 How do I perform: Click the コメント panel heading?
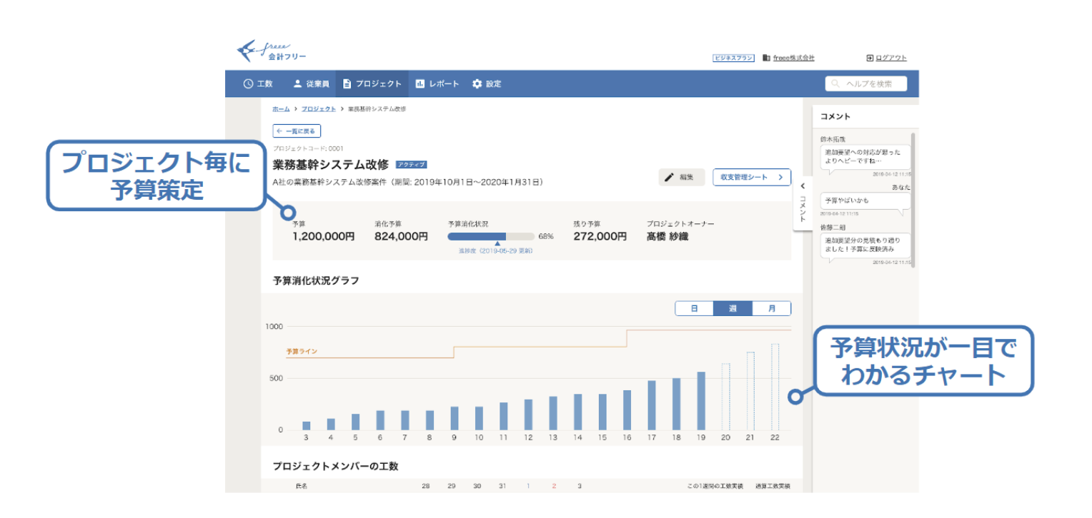pos(835,116)
